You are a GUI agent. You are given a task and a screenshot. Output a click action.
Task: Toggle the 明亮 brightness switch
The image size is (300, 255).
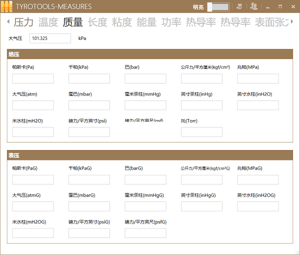217,7
